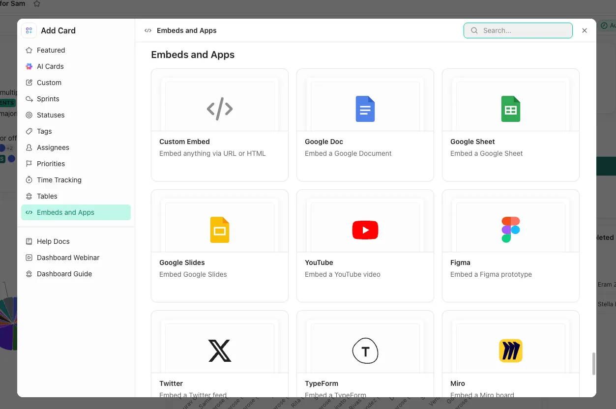
Task: Click 'Embed a YouTube video' description
Action: tap(343, 274)
